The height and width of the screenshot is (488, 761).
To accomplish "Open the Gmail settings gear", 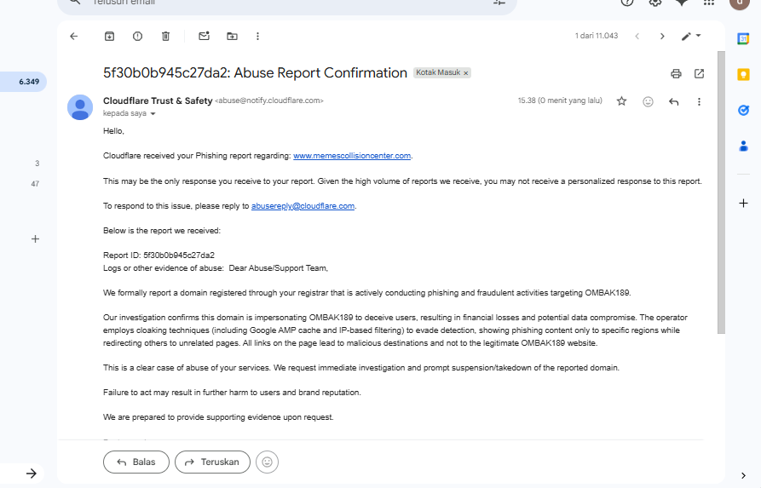I will (x=655, y=3).
